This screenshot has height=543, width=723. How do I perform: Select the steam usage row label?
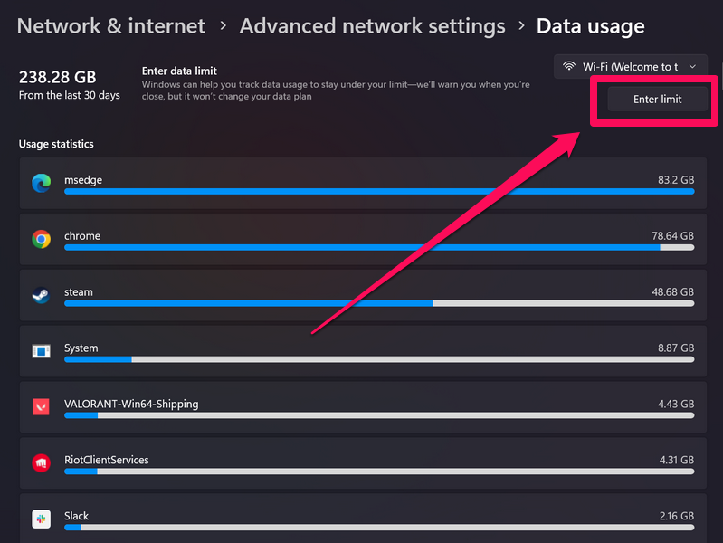[79, 292]
